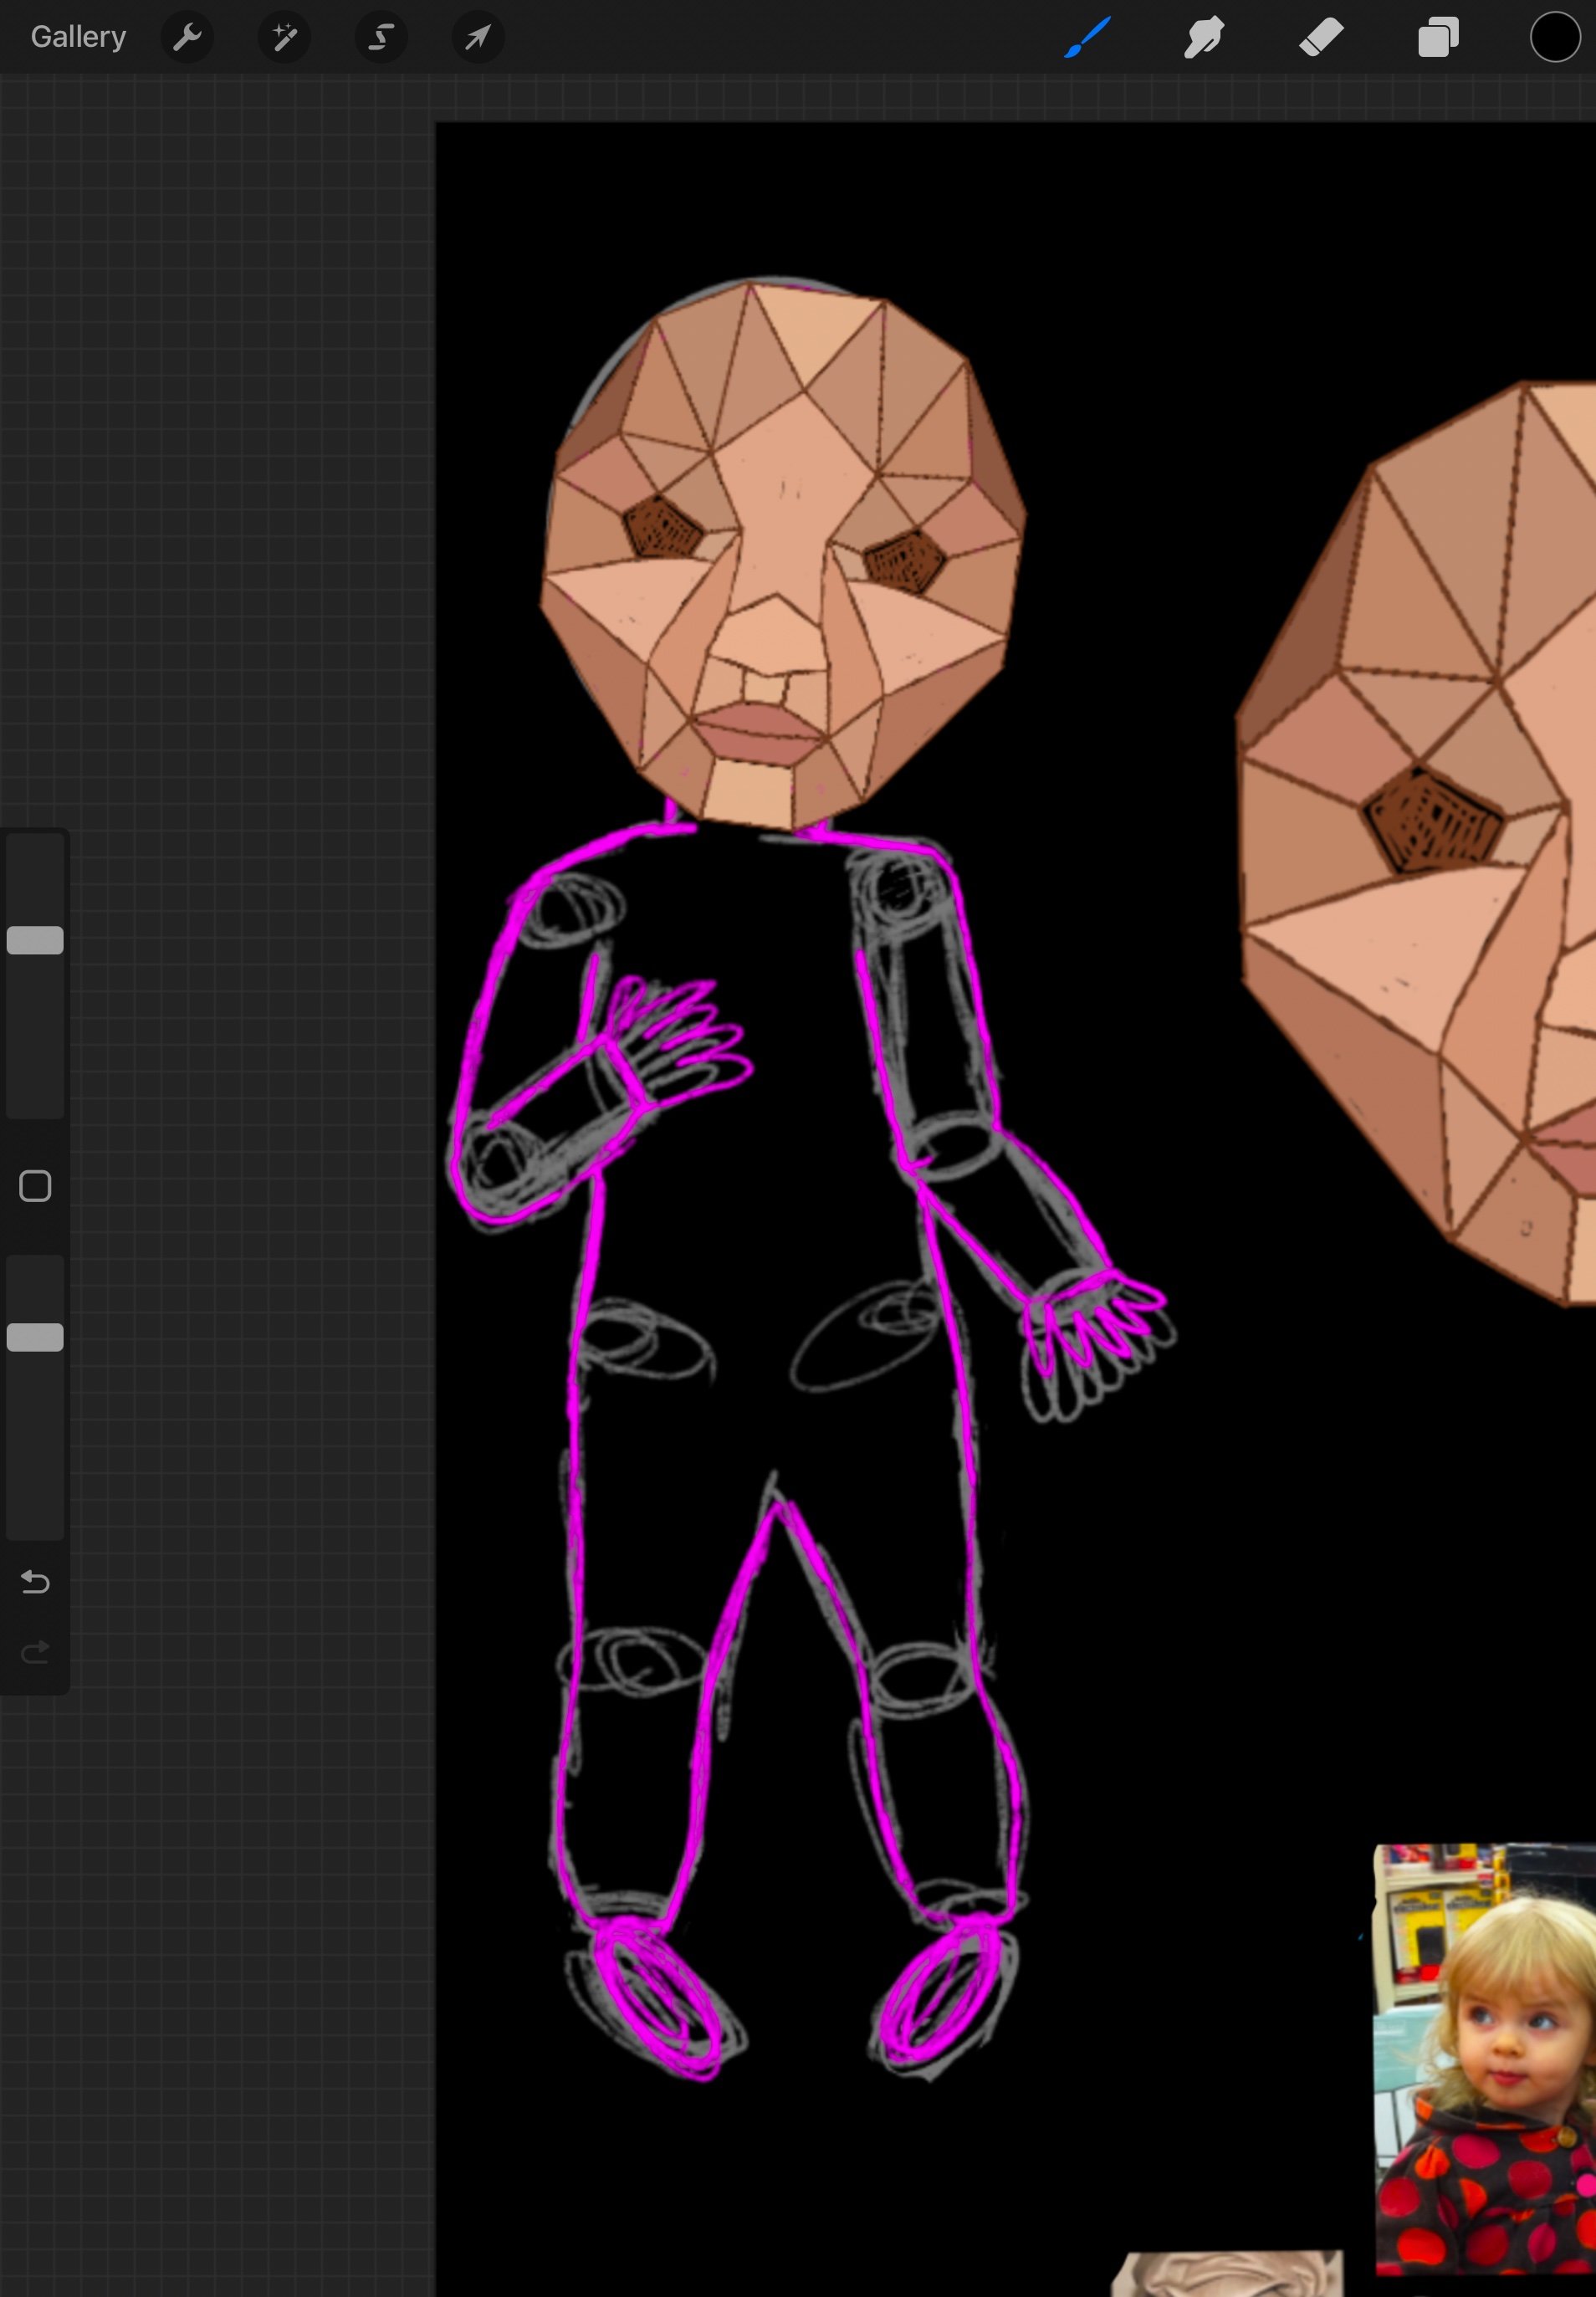This screenshot has width=1596, height=2297.
Task: Tap the small low-poly face's left eye
Action: 662,526
